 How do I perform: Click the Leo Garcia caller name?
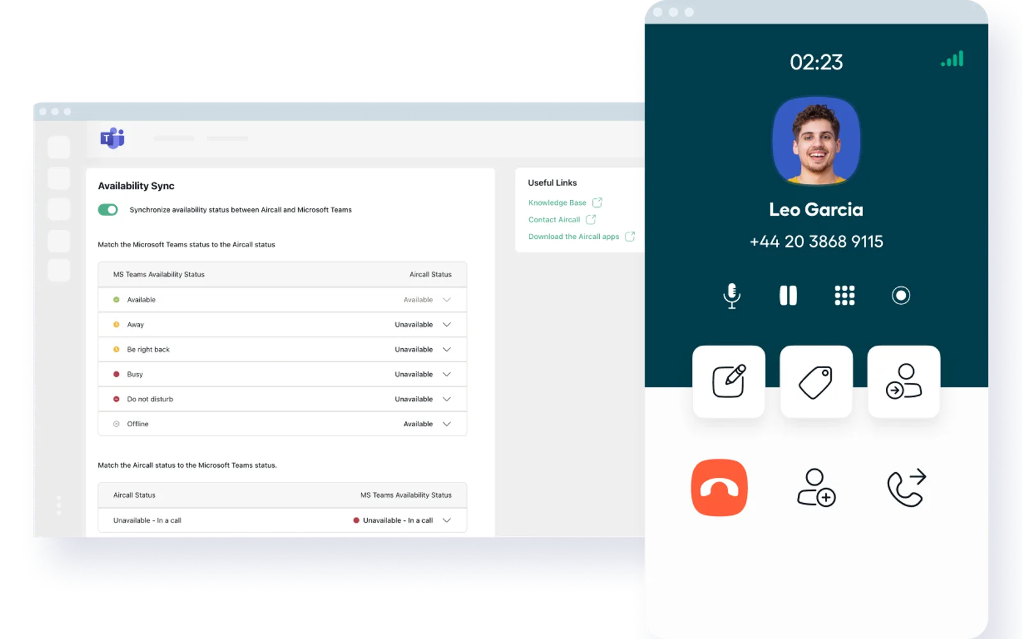[816, 210]
